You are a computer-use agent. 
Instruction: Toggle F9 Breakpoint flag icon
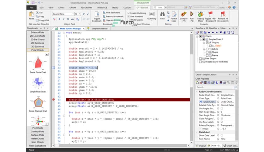pyautogui.click(x=210, y=14)
